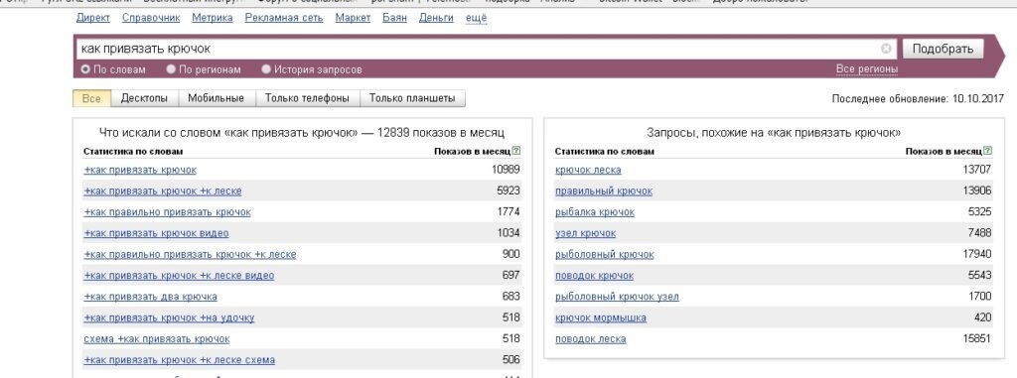1017x378 pixels.
Task: Select the 'По регионам' radio button
Action: [171, 69]
